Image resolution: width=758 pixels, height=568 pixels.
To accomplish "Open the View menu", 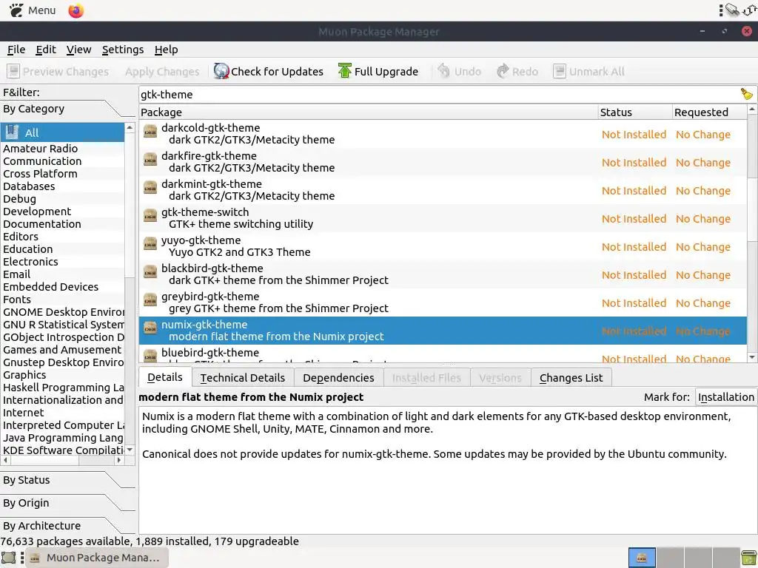I will 78,50.
